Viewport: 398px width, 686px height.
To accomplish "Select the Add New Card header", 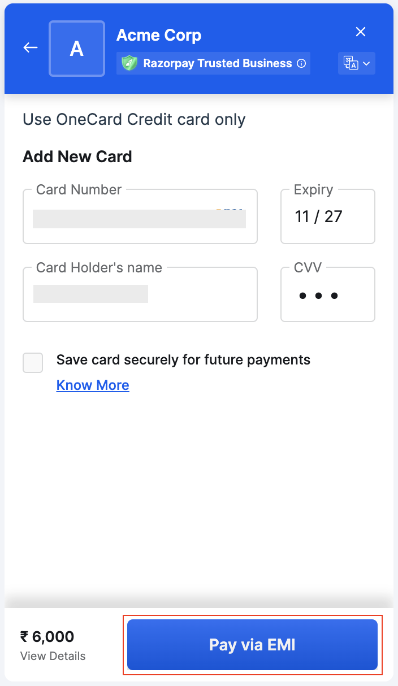I will [77, 157].
